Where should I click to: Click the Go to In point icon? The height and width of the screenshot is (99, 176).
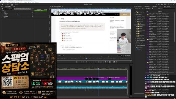click(x=87, y=62)
